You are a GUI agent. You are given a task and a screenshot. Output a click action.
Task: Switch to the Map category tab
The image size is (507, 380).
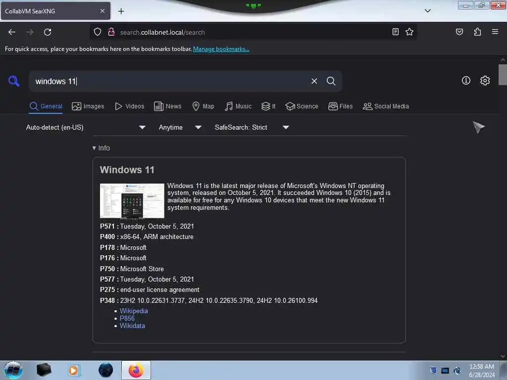click(203, 106)
